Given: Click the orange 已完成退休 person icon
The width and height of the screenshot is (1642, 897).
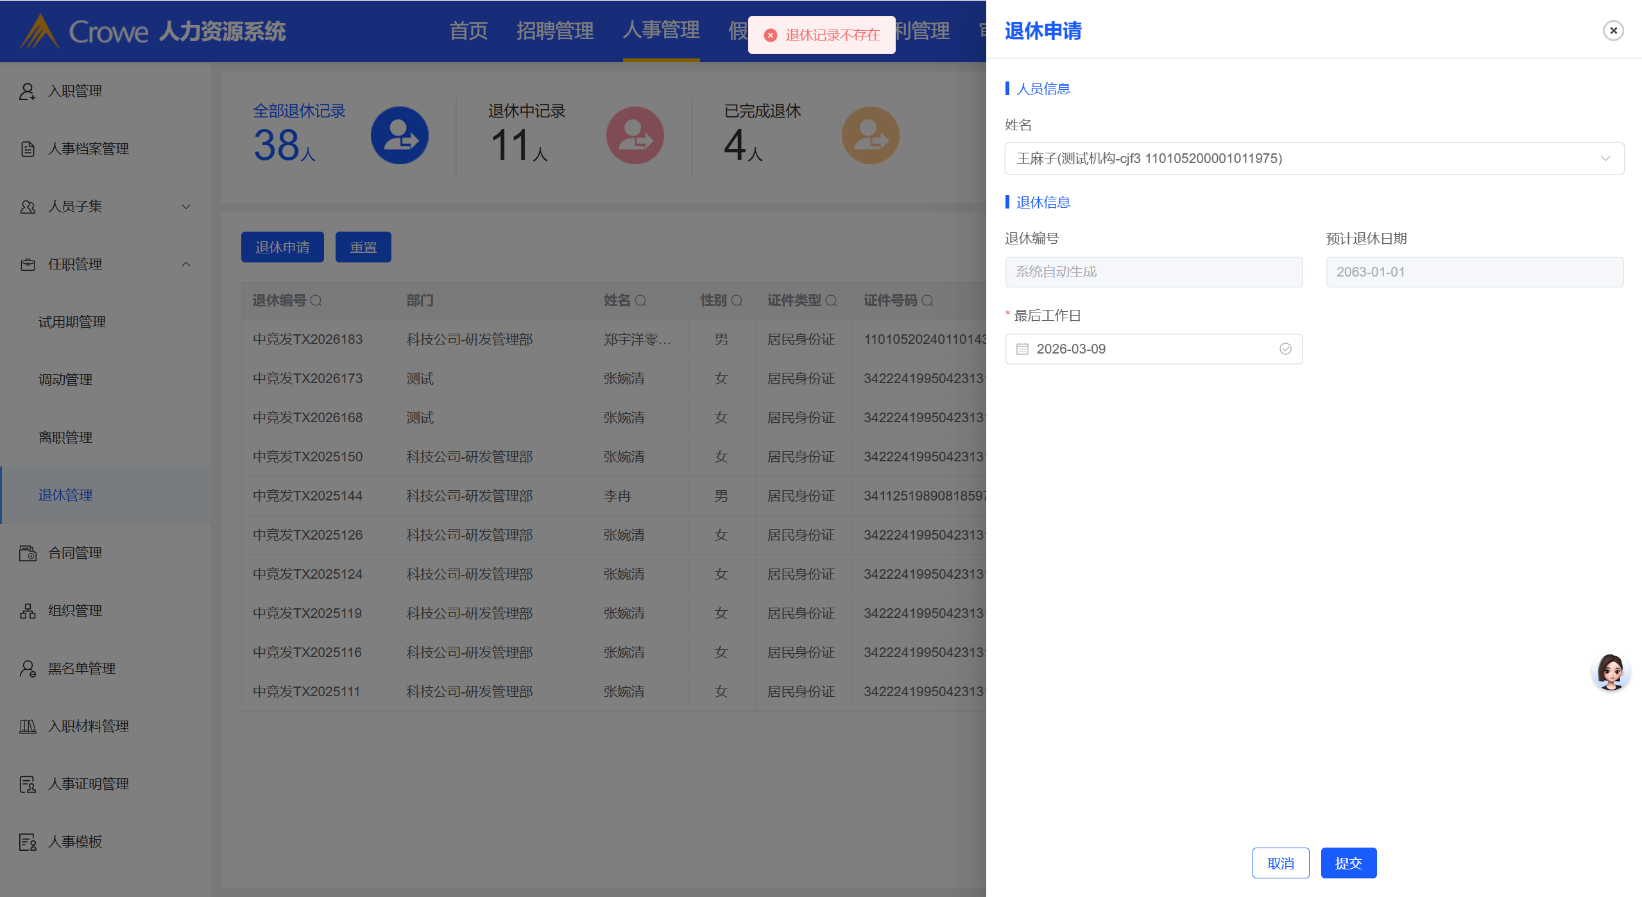Looking at the screenshot, I should [870, 135].
